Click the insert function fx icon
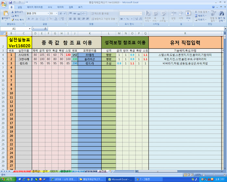This screenshot has width=227, height=182. coord(45,29)
